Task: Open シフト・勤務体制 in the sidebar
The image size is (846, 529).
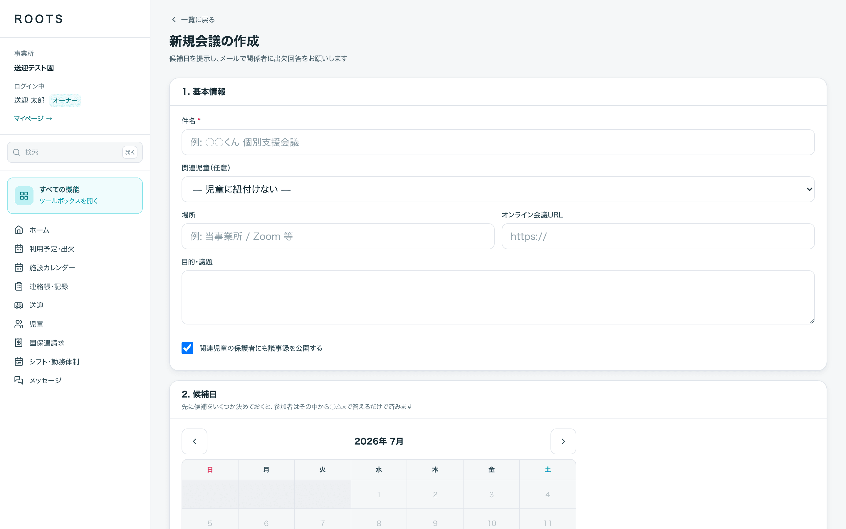Action: (x=75, y=361)
